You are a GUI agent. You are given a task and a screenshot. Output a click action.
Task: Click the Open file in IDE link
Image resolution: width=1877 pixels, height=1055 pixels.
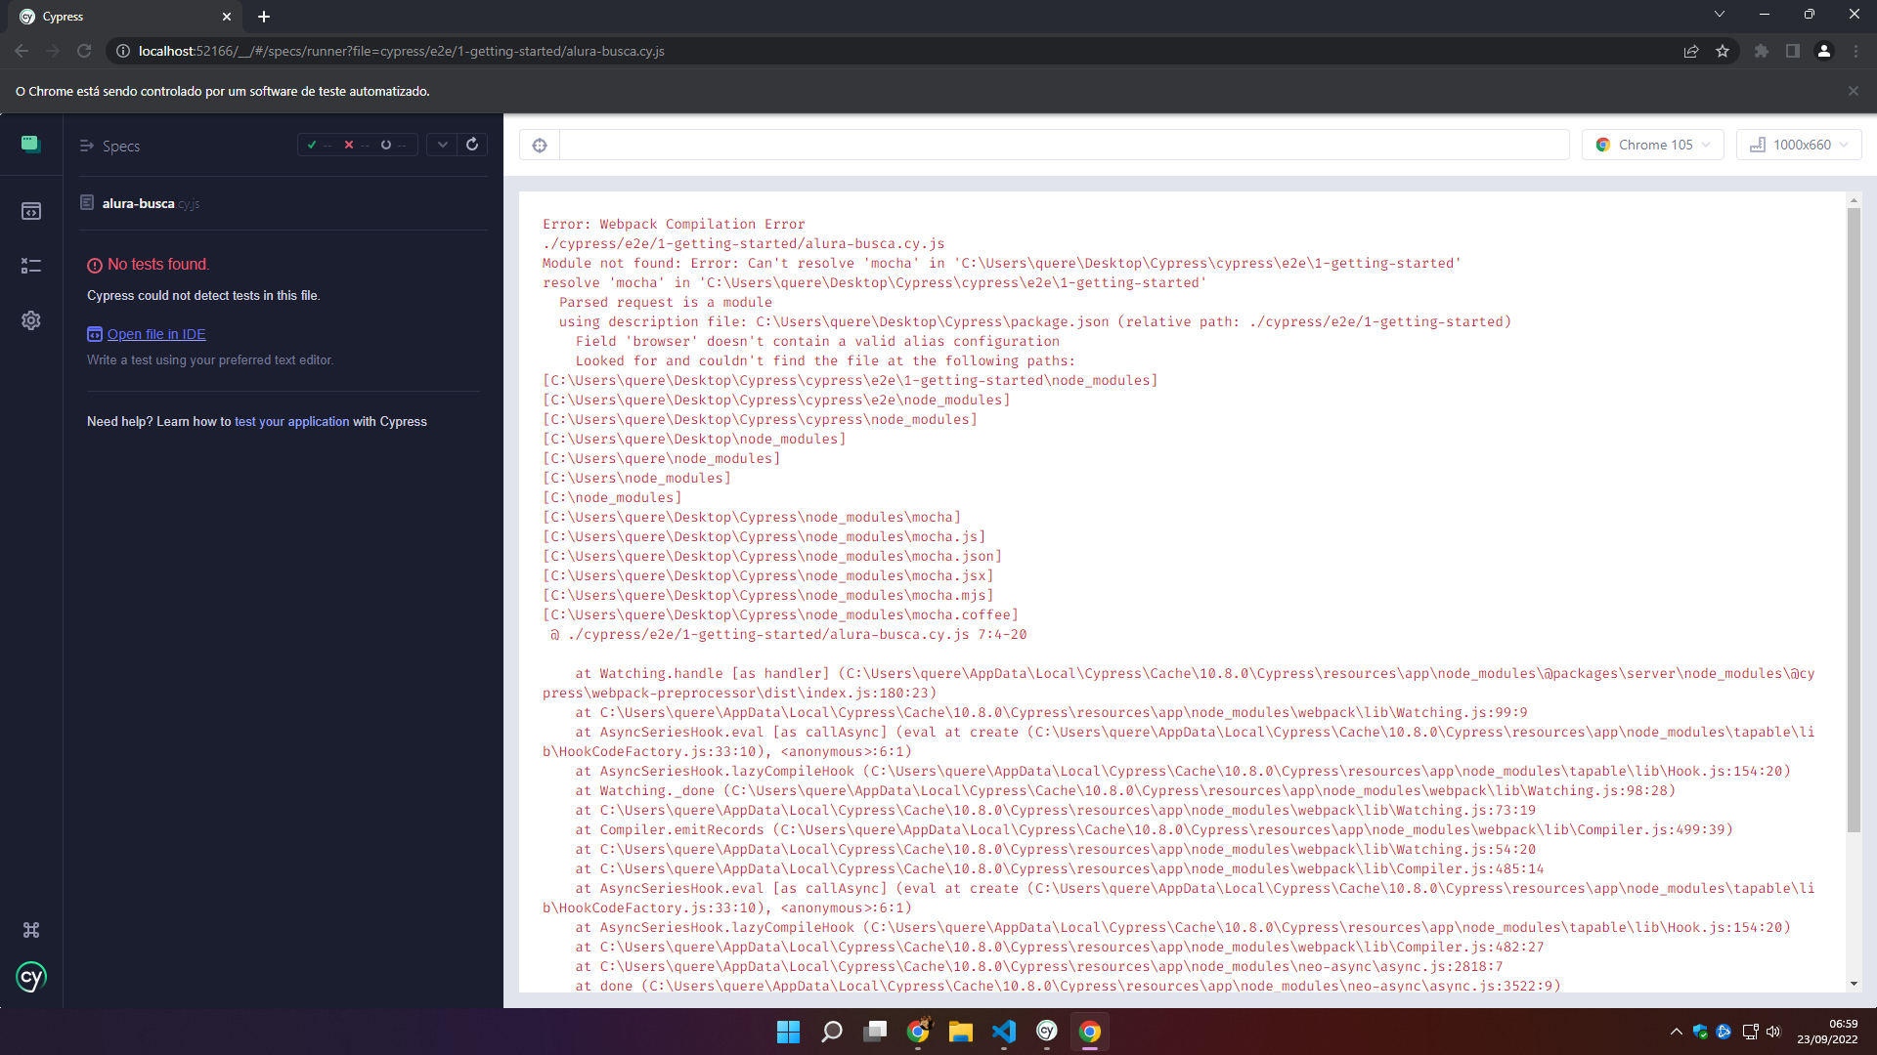pos(156,334)
